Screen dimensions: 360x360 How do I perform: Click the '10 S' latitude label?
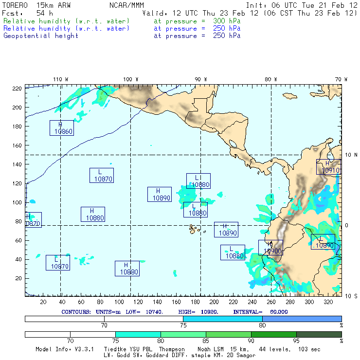(351, 296)
